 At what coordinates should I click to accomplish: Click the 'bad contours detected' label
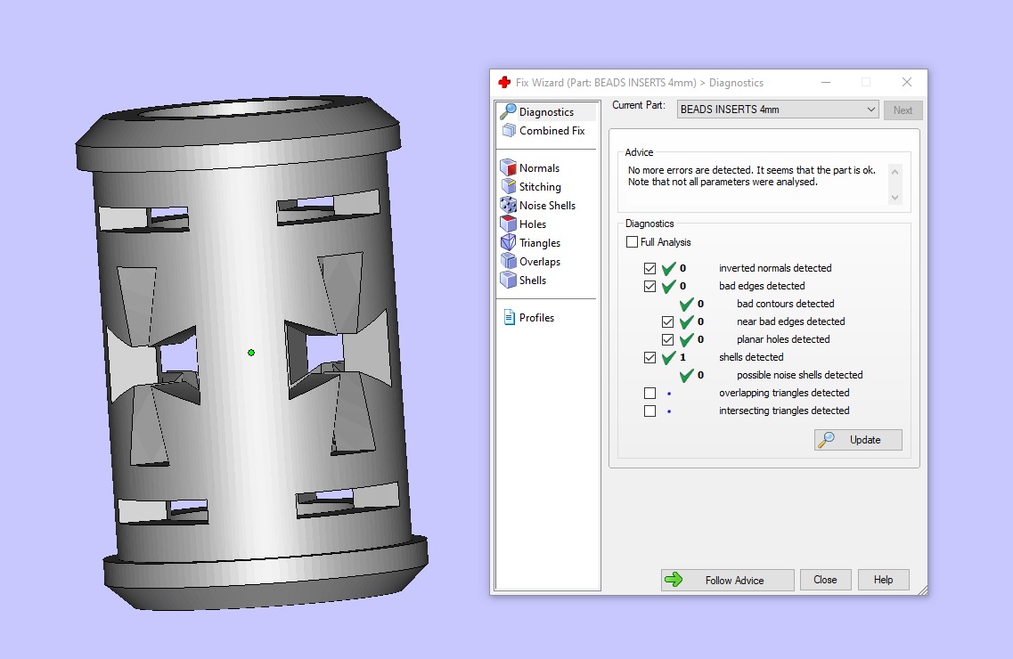coord(786,304)
